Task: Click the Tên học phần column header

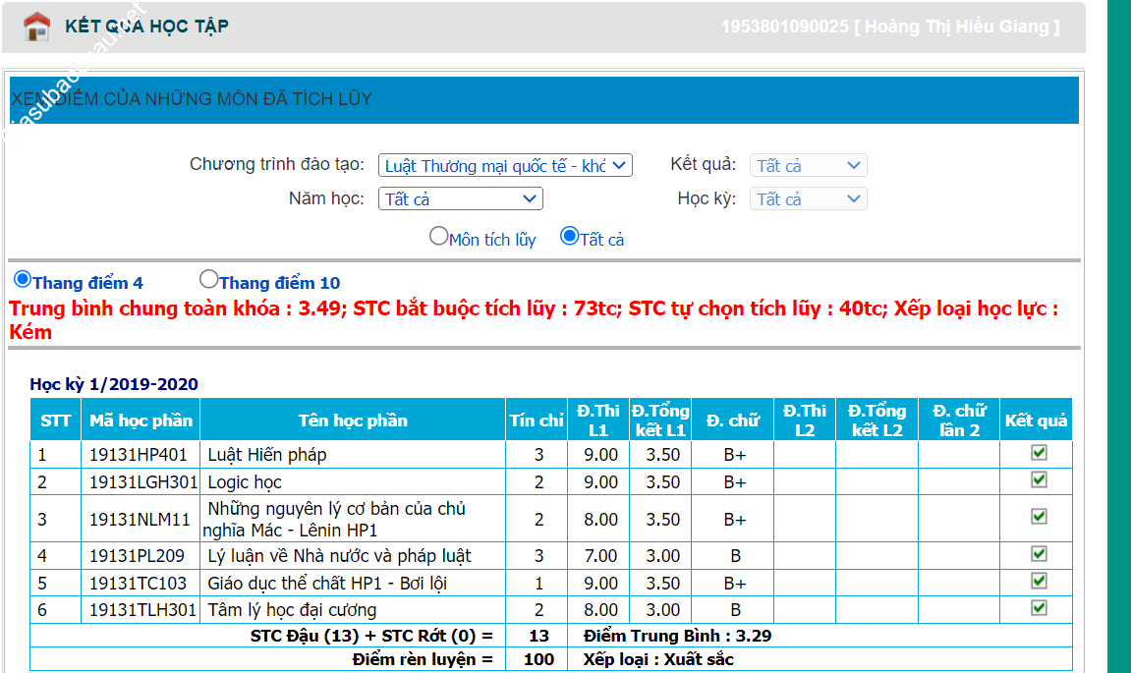Action: click(353, 421)
